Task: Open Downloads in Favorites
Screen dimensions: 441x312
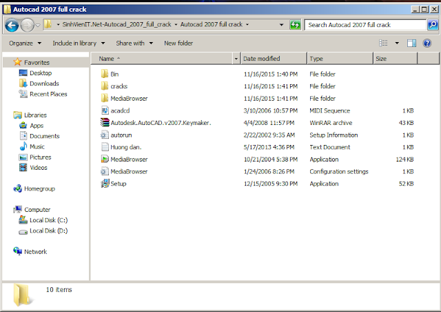Action: tap(44, 84)
